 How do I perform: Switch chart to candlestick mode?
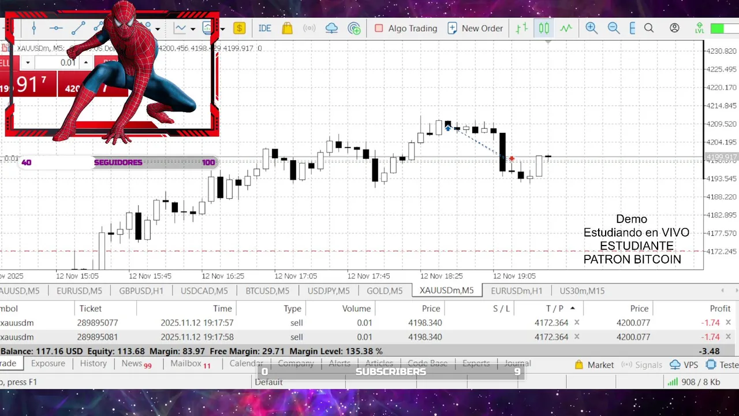coord(544,28)
